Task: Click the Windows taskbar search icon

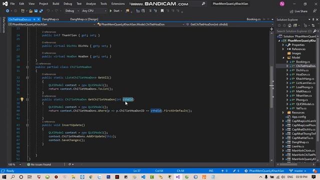Action: click(12, 177)
